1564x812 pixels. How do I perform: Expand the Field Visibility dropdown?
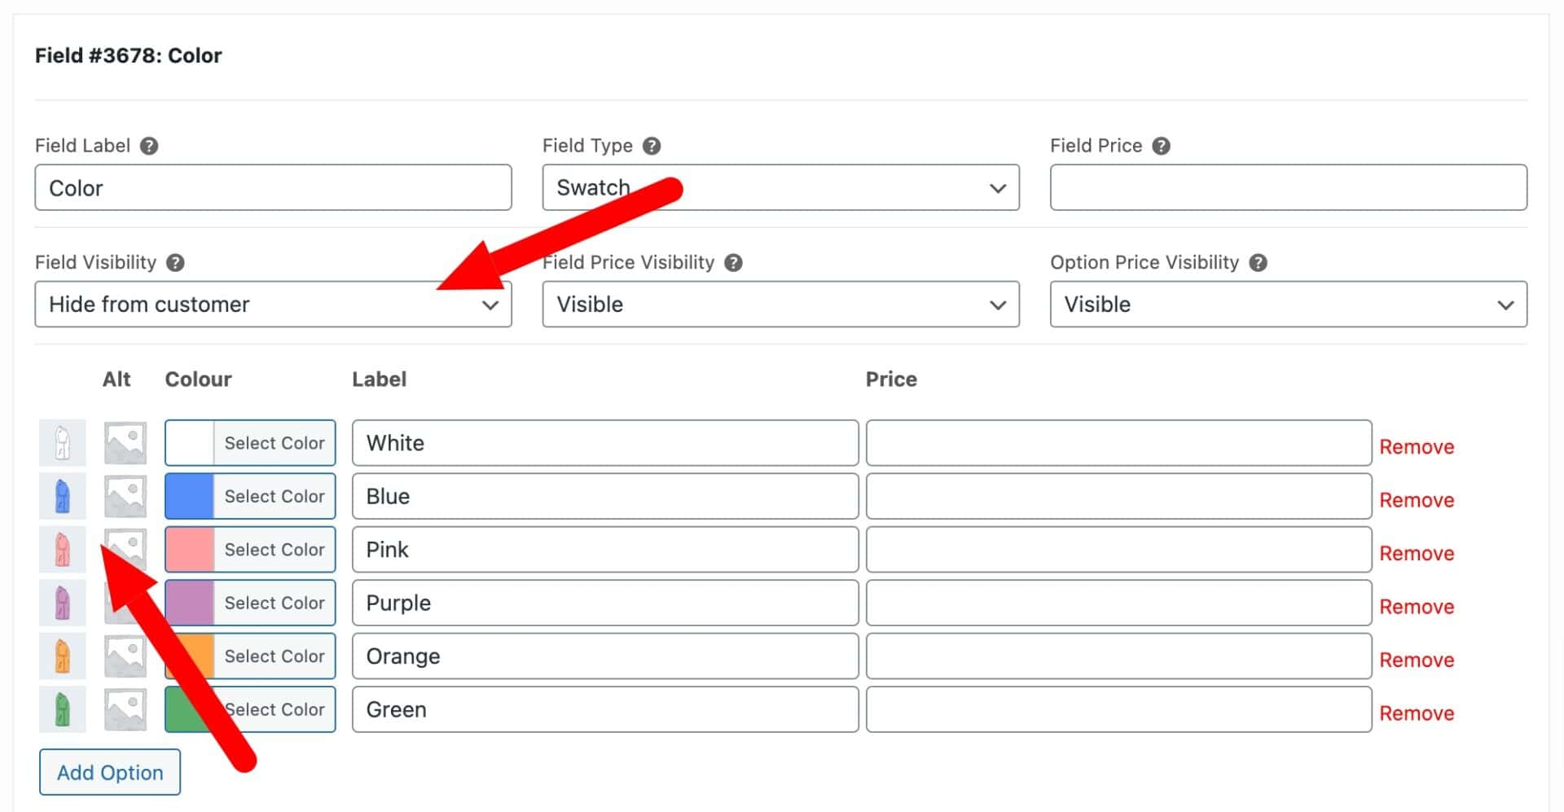pos(273,304)
